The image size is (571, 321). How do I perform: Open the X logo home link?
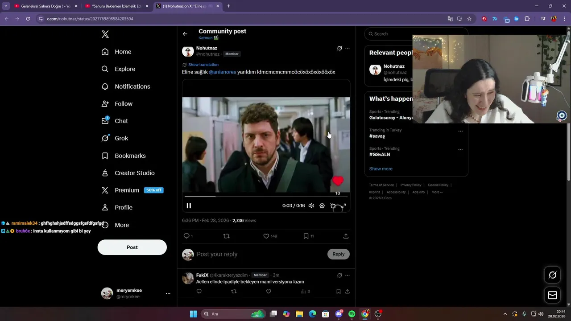pyautogui.click(x=105, y=34)
